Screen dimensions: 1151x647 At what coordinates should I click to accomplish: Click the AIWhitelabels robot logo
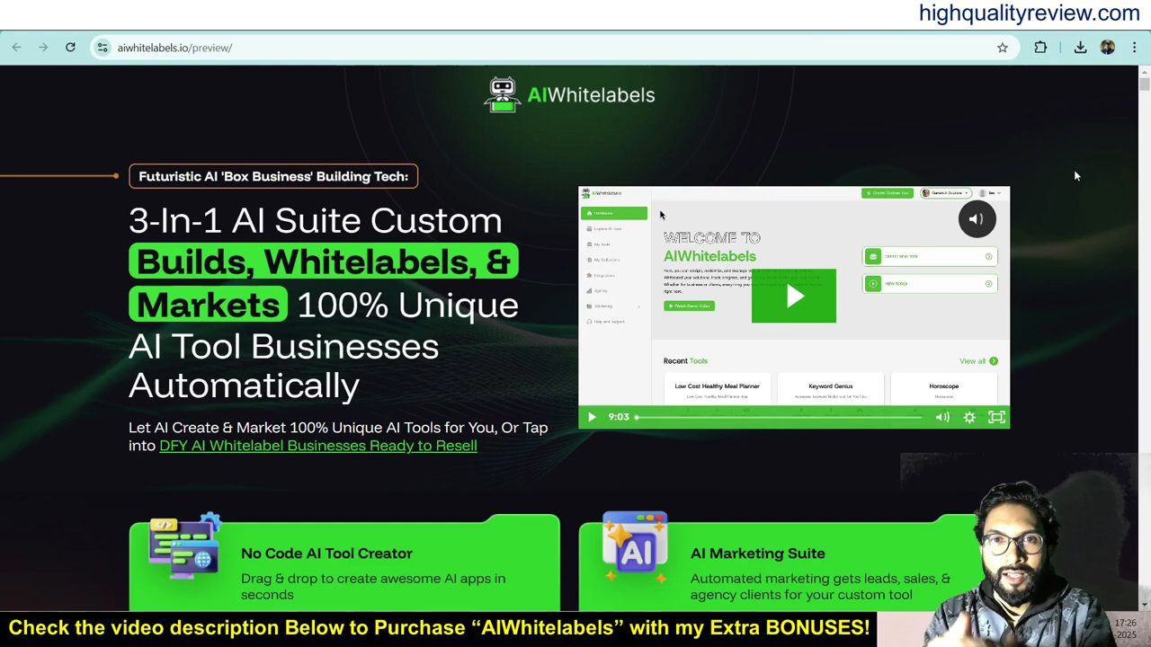click(502, 94)
